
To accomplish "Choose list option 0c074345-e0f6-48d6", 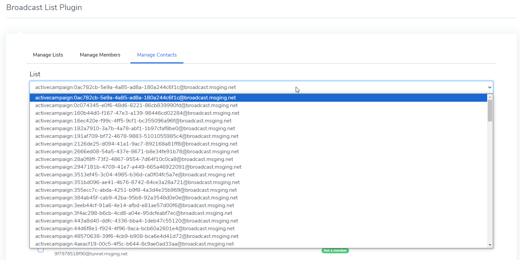I will click(x=258, y=105).
